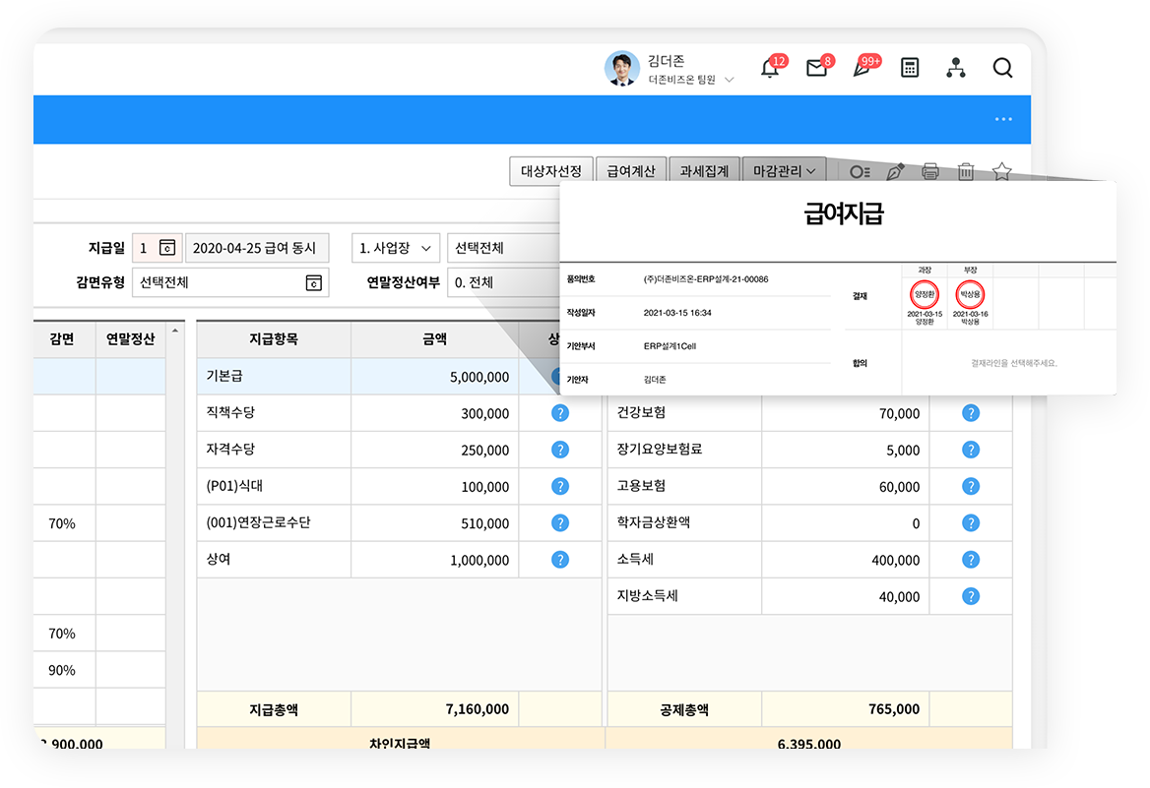The height and width of the screenshot is (788, 1150).
Task: Select the 직책수당 row label
Action: 230,413
